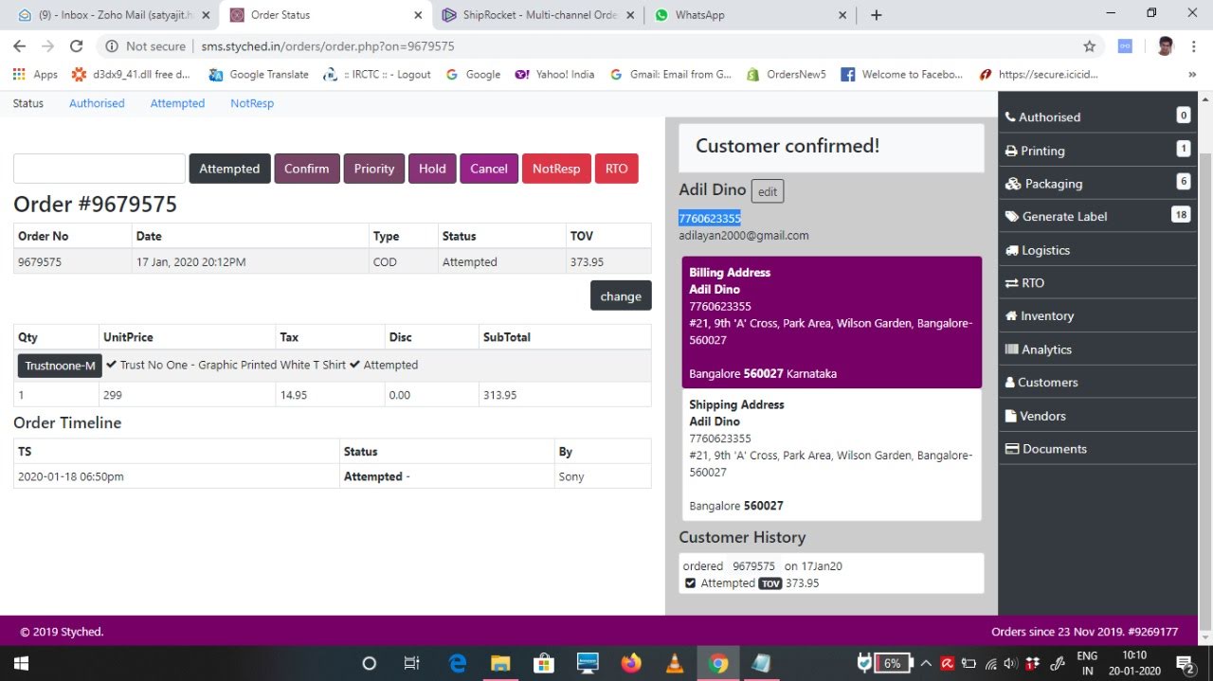Focus the empty text field before Attempted

tap(100, 169)
